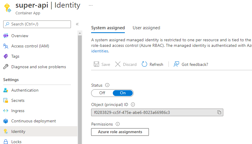252x144 pixels.
Task: Open Diagnose and solve problems
Action: [x=38, y=67]
